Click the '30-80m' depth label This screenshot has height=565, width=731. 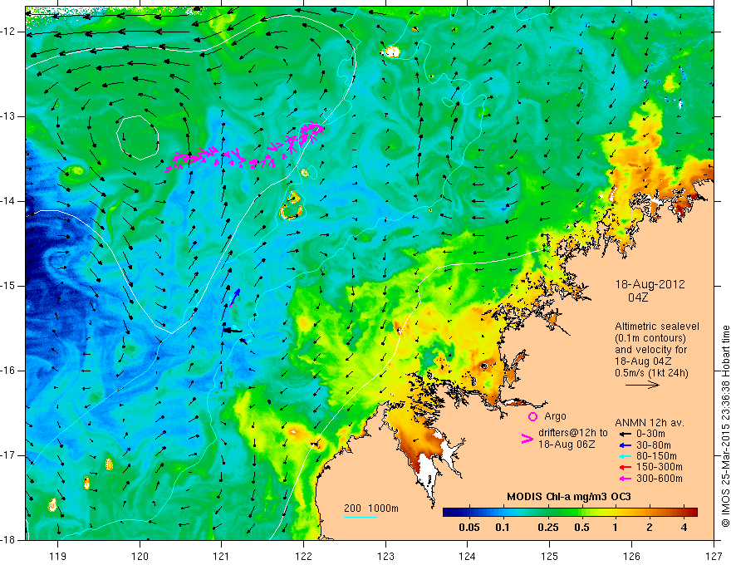point(653,445)
